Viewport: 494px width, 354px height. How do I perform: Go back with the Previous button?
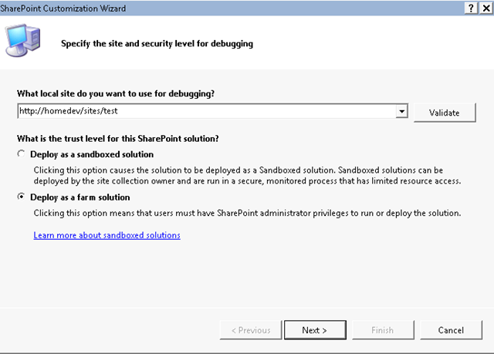[251, 330]
